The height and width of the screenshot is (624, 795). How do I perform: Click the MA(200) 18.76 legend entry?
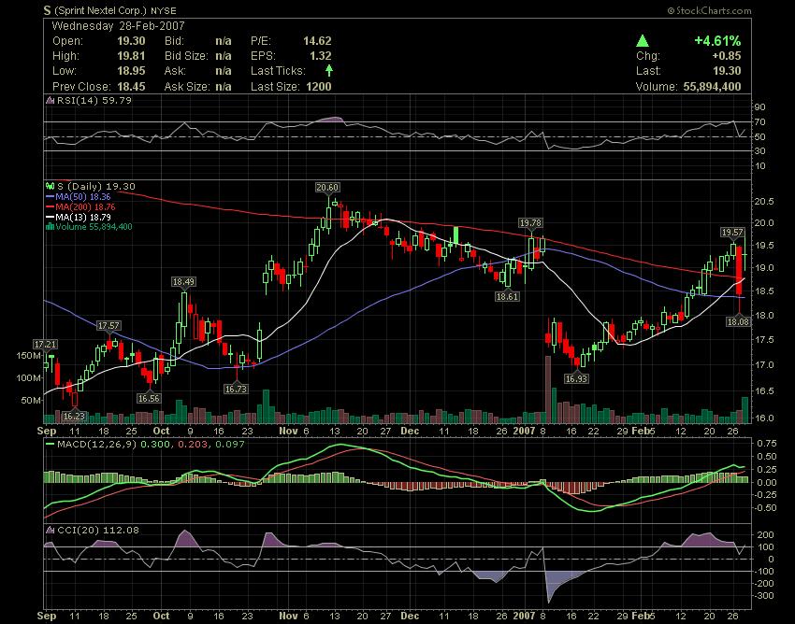tap(80, 206)
